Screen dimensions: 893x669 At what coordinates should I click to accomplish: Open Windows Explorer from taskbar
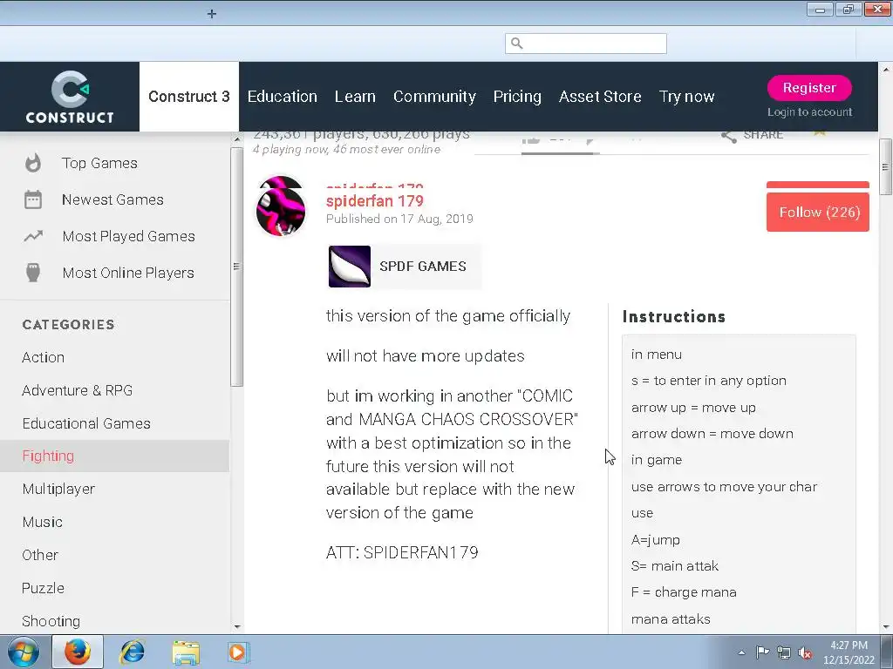tap(186, 652)
